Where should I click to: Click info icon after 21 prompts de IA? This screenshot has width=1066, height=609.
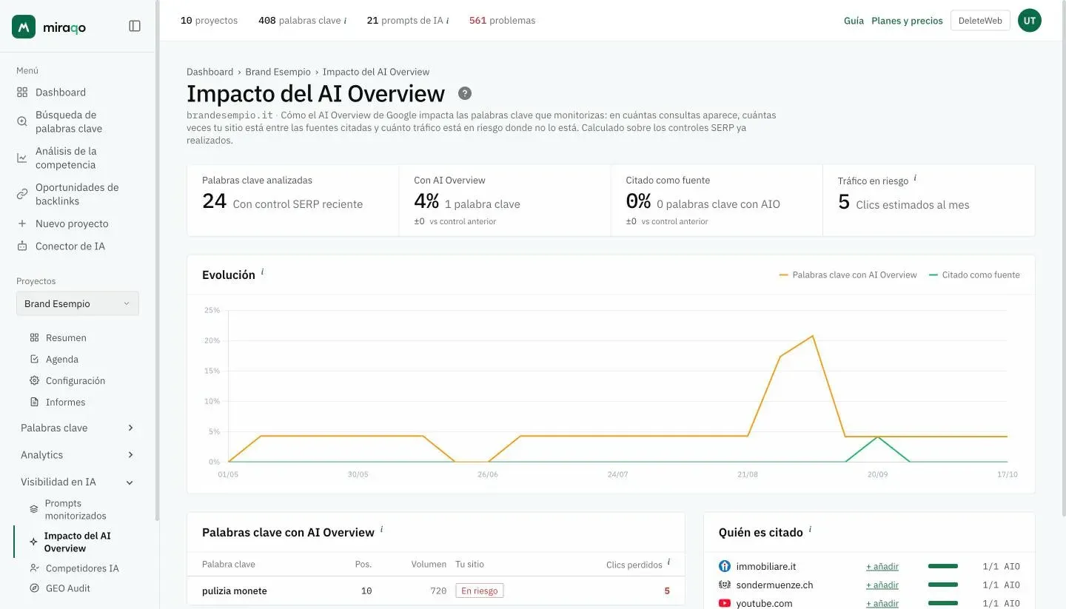447,21
